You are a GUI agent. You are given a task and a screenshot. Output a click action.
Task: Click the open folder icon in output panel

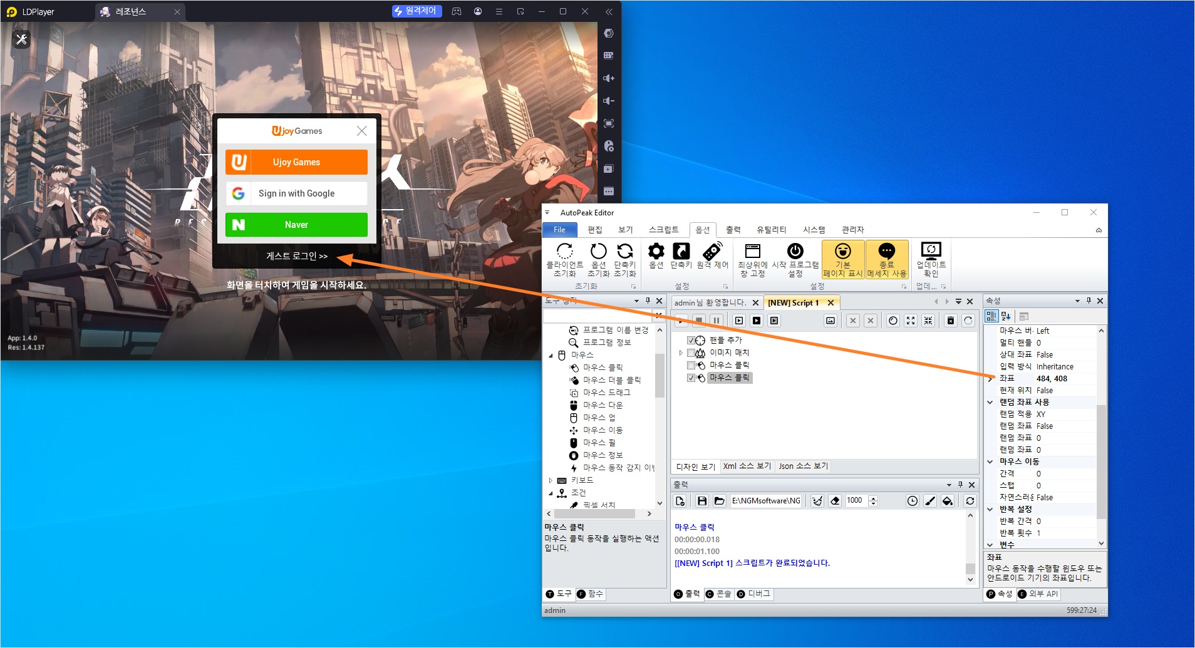[x=719, y=501]
